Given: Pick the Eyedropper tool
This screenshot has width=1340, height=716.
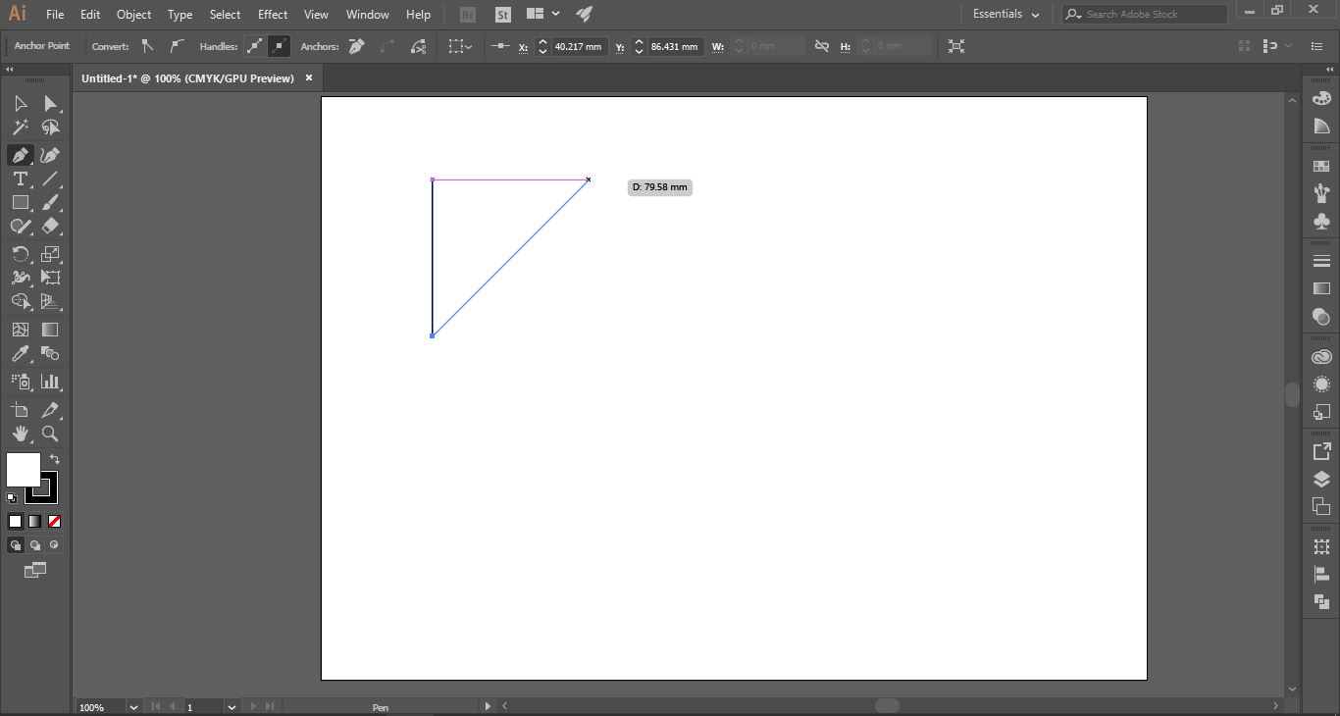Looking at the screenshot, I should click(x=20, y=354).
